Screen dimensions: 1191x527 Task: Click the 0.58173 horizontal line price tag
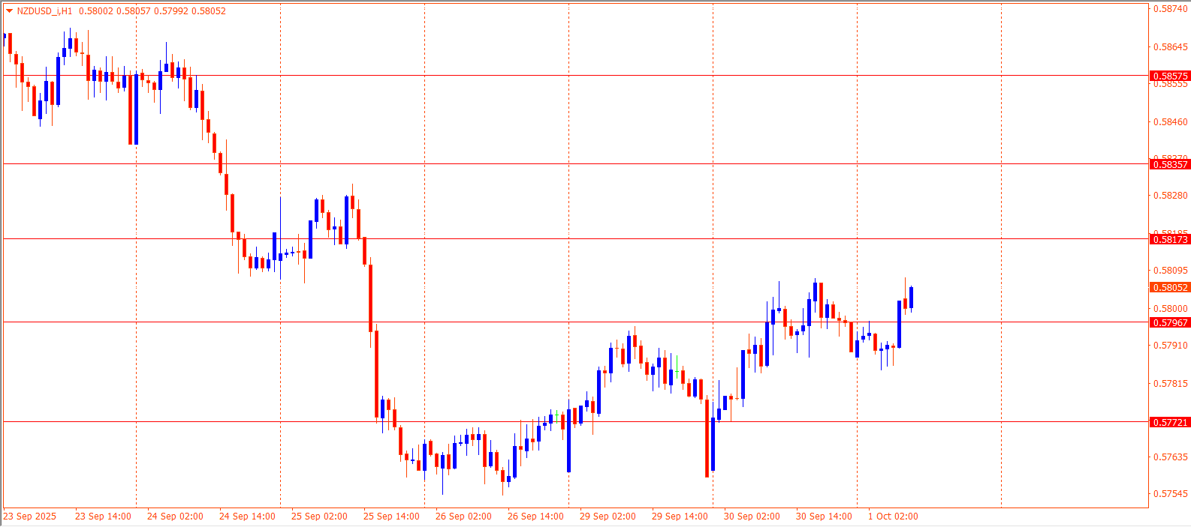click(1170, 239)
